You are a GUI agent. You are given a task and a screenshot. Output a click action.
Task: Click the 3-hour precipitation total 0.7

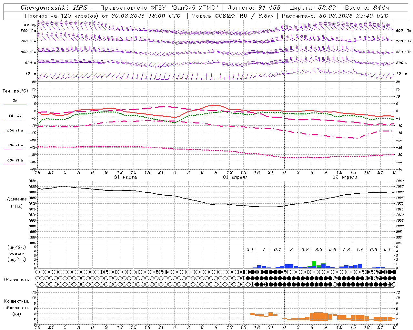coord(277,250)
